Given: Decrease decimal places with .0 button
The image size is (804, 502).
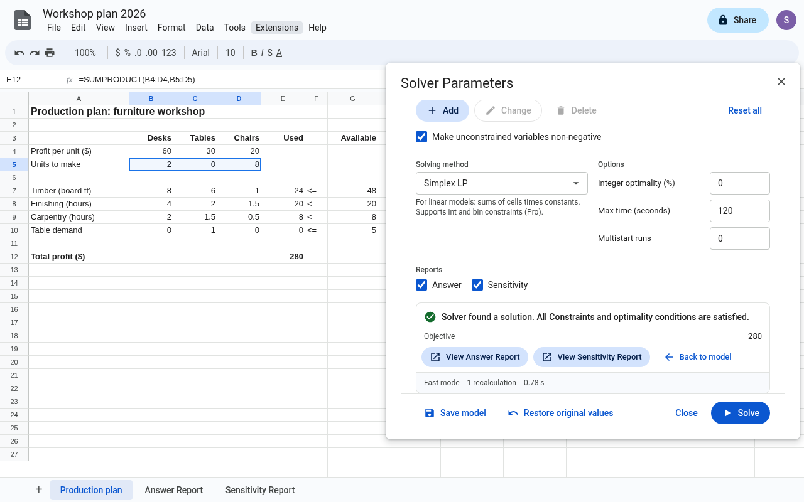Looking at the screenshot, I should coord(138,53).
